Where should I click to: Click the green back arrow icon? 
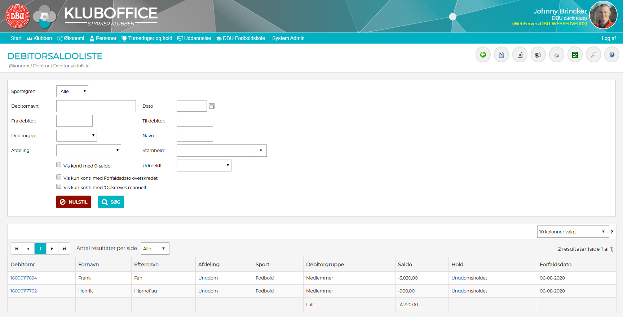(x=483, y=55)
